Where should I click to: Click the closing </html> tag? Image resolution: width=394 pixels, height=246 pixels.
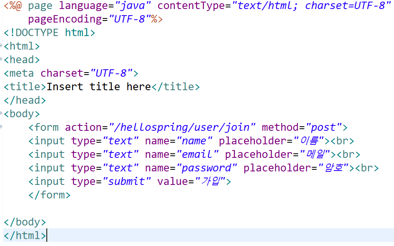[25, 236]
